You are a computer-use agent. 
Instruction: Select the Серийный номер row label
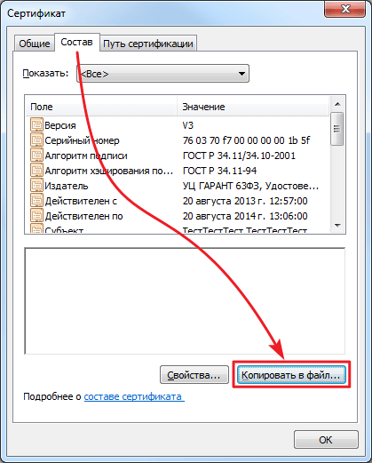pos(82,140)
